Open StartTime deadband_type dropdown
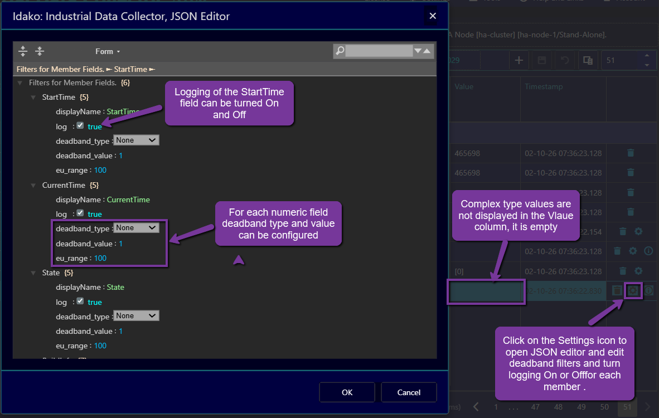The width and height of the screenshot is (659, 418). pos(136,140)
